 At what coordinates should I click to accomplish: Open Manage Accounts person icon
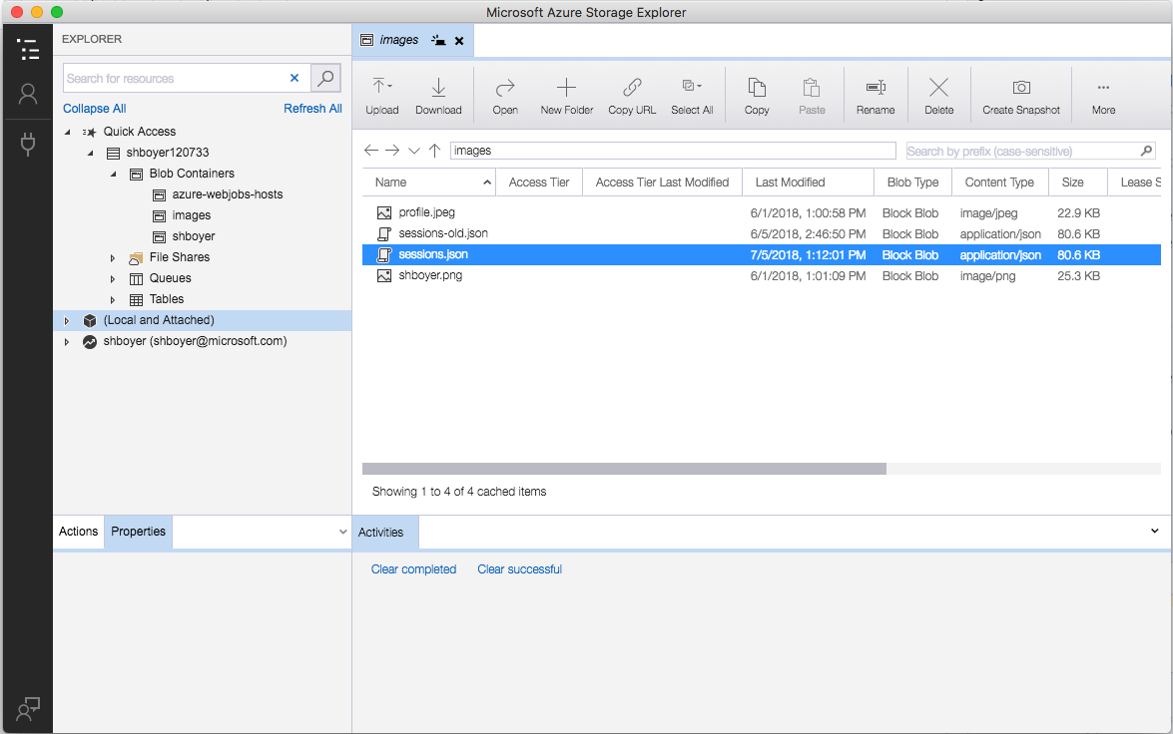[28, 94]
